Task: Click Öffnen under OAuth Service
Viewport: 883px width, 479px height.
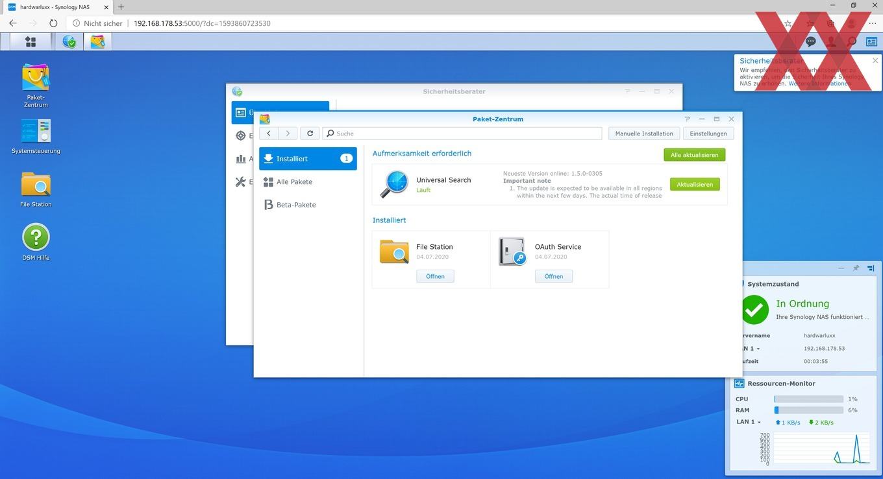Action: coord(554,276)
